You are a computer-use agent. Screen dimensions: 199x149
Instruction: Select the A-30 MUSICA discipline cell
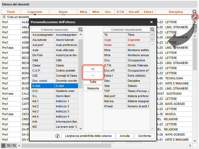coord(174,114)
